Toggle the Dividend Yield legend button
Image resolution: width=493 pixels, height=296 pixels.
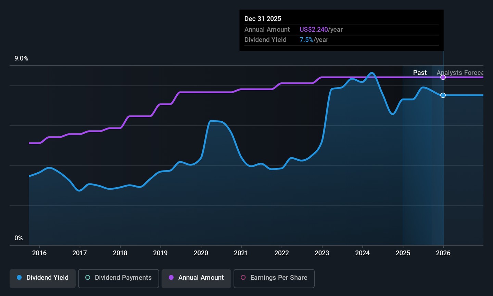[x=42, y=278]
